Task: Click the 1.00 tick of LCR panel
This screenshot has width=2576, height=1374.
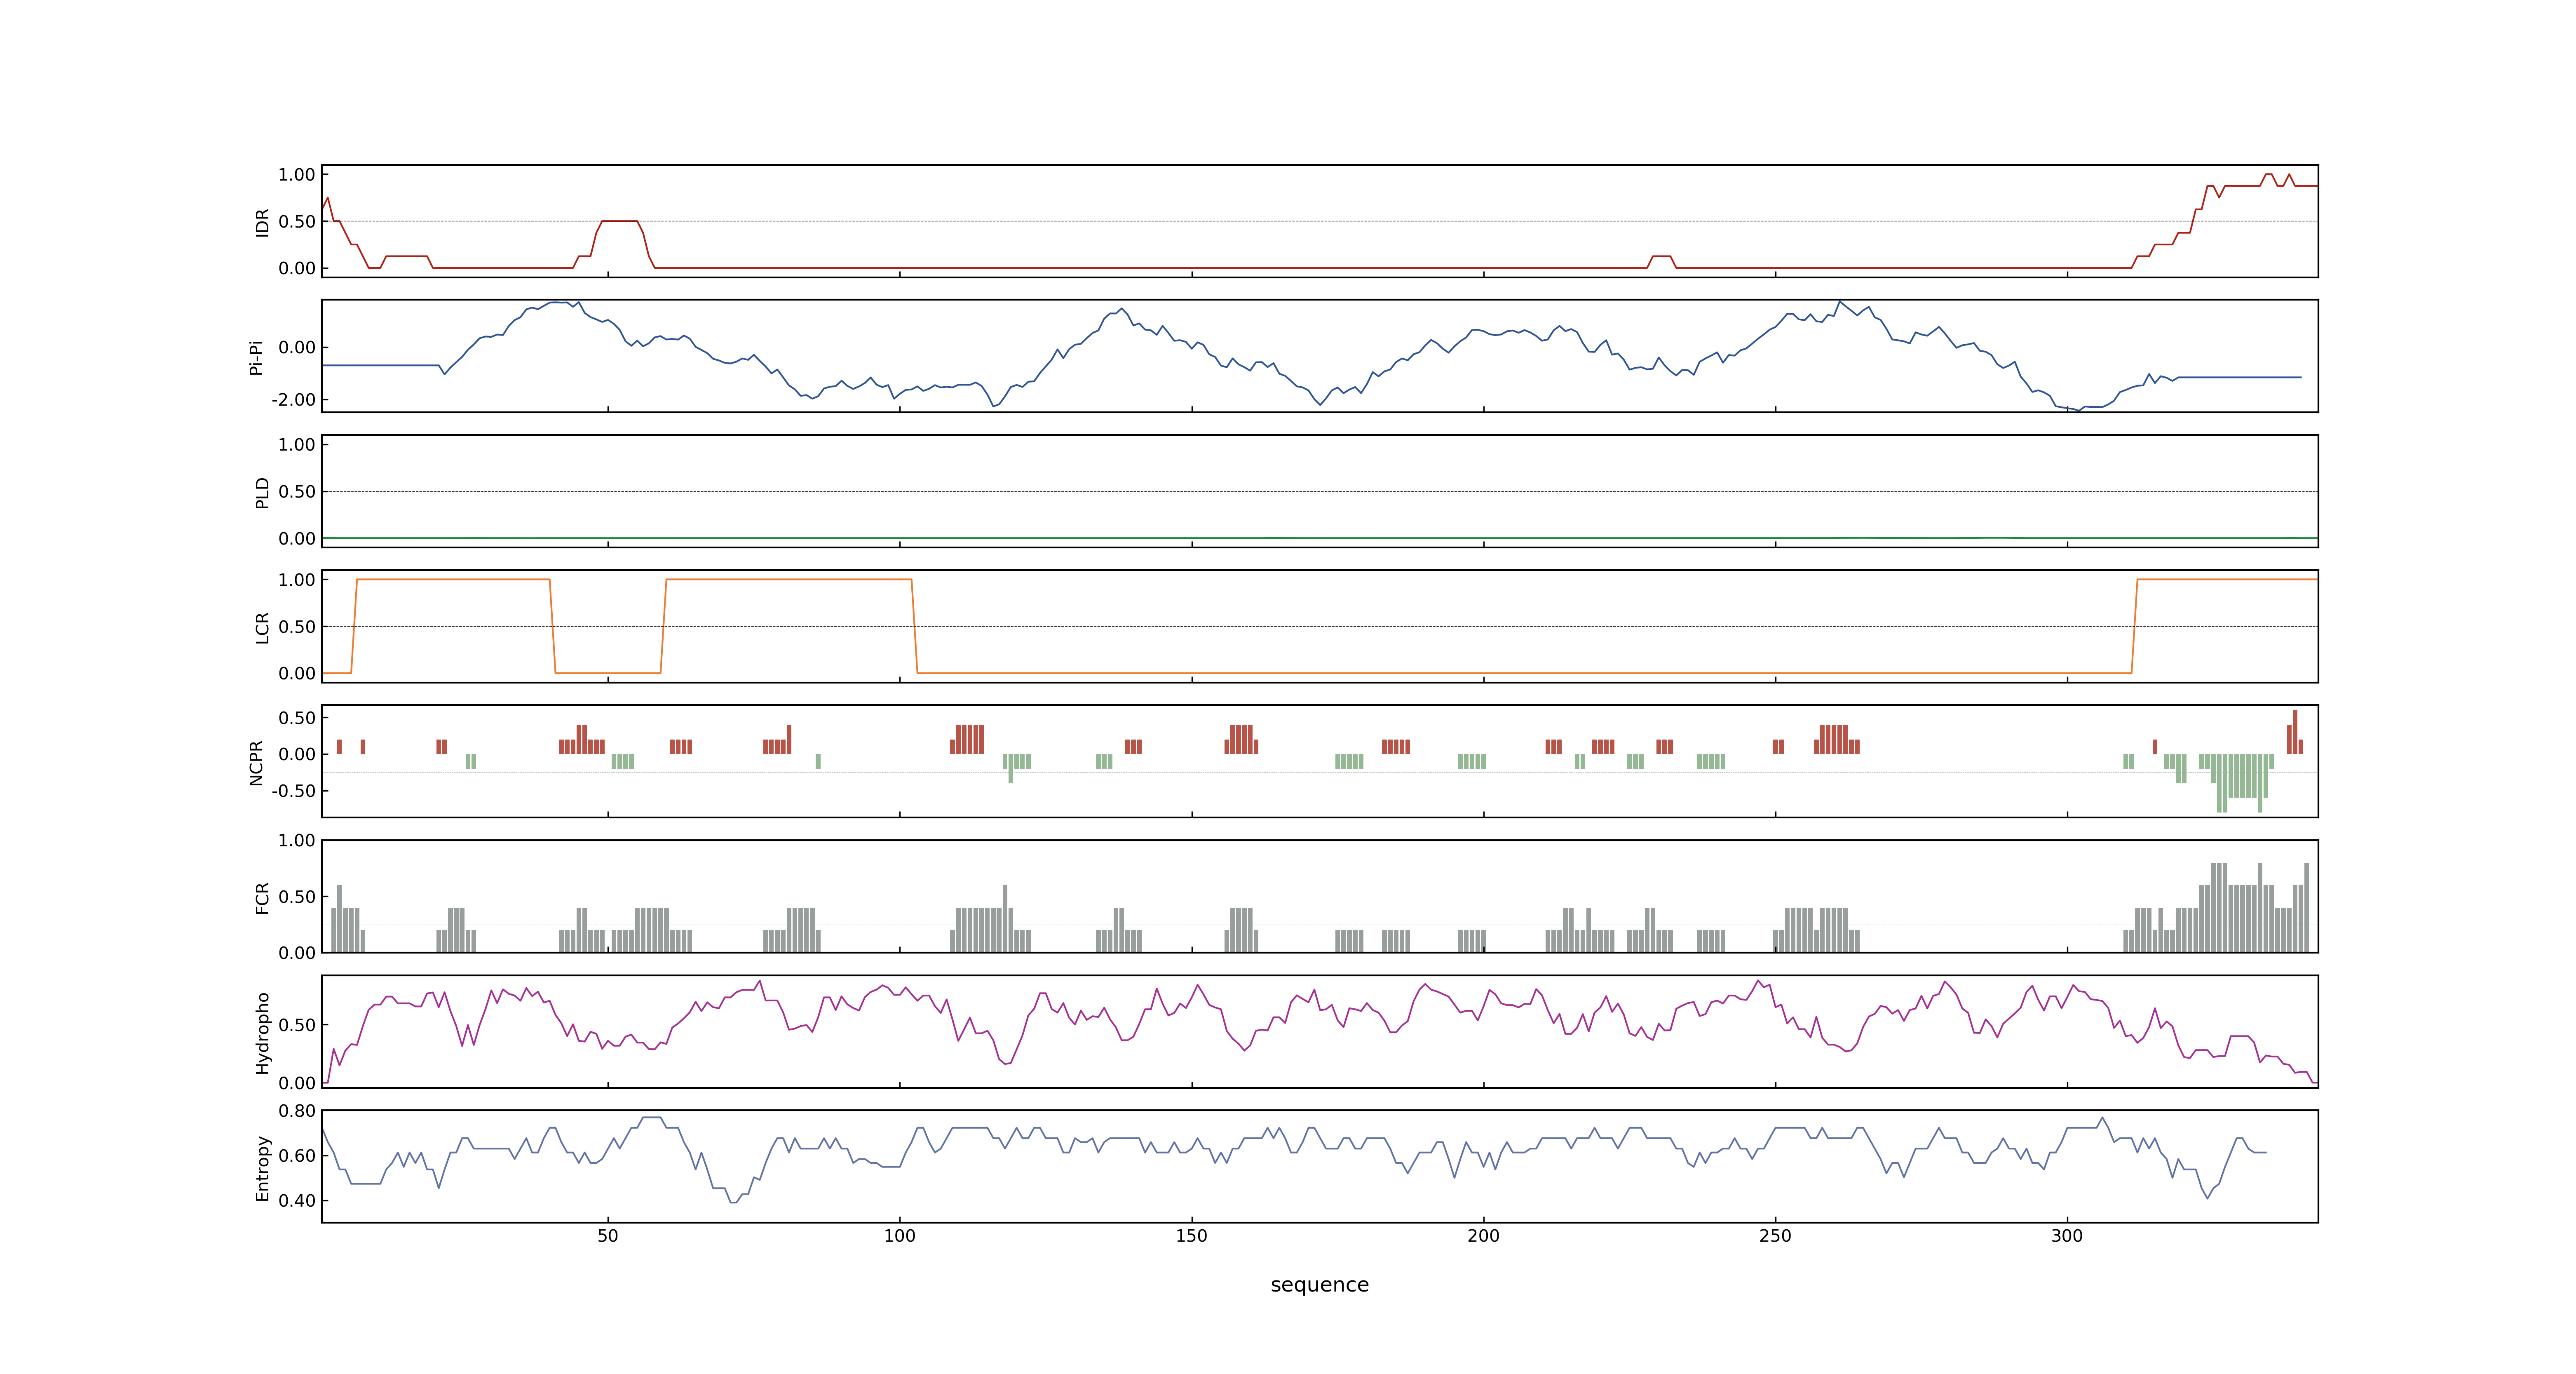Action: pyautogui.click(x=297, y=580)
